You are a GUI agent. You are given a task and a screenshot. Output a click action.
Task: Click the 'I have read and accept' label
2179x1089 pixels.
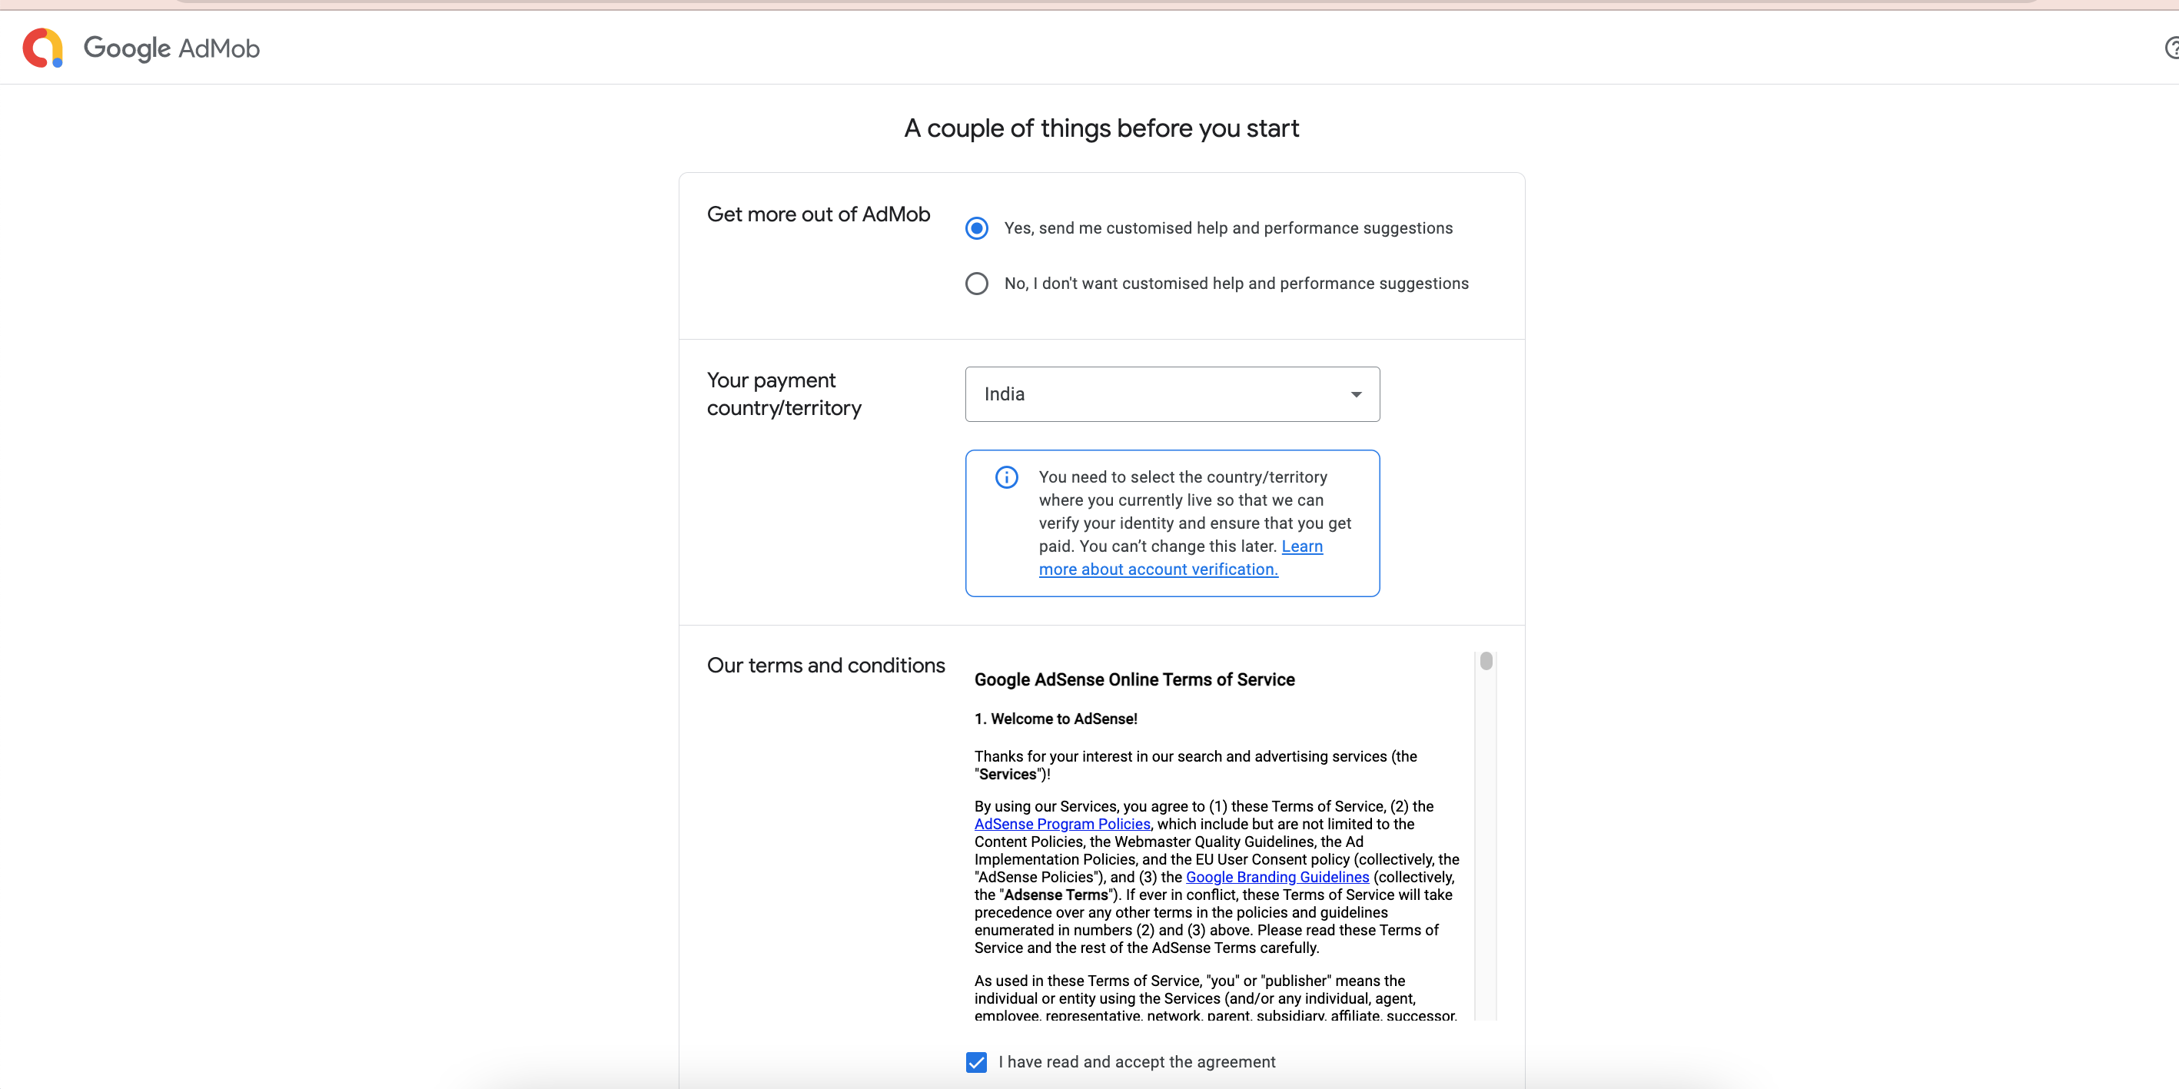tap(1136, 1062)
